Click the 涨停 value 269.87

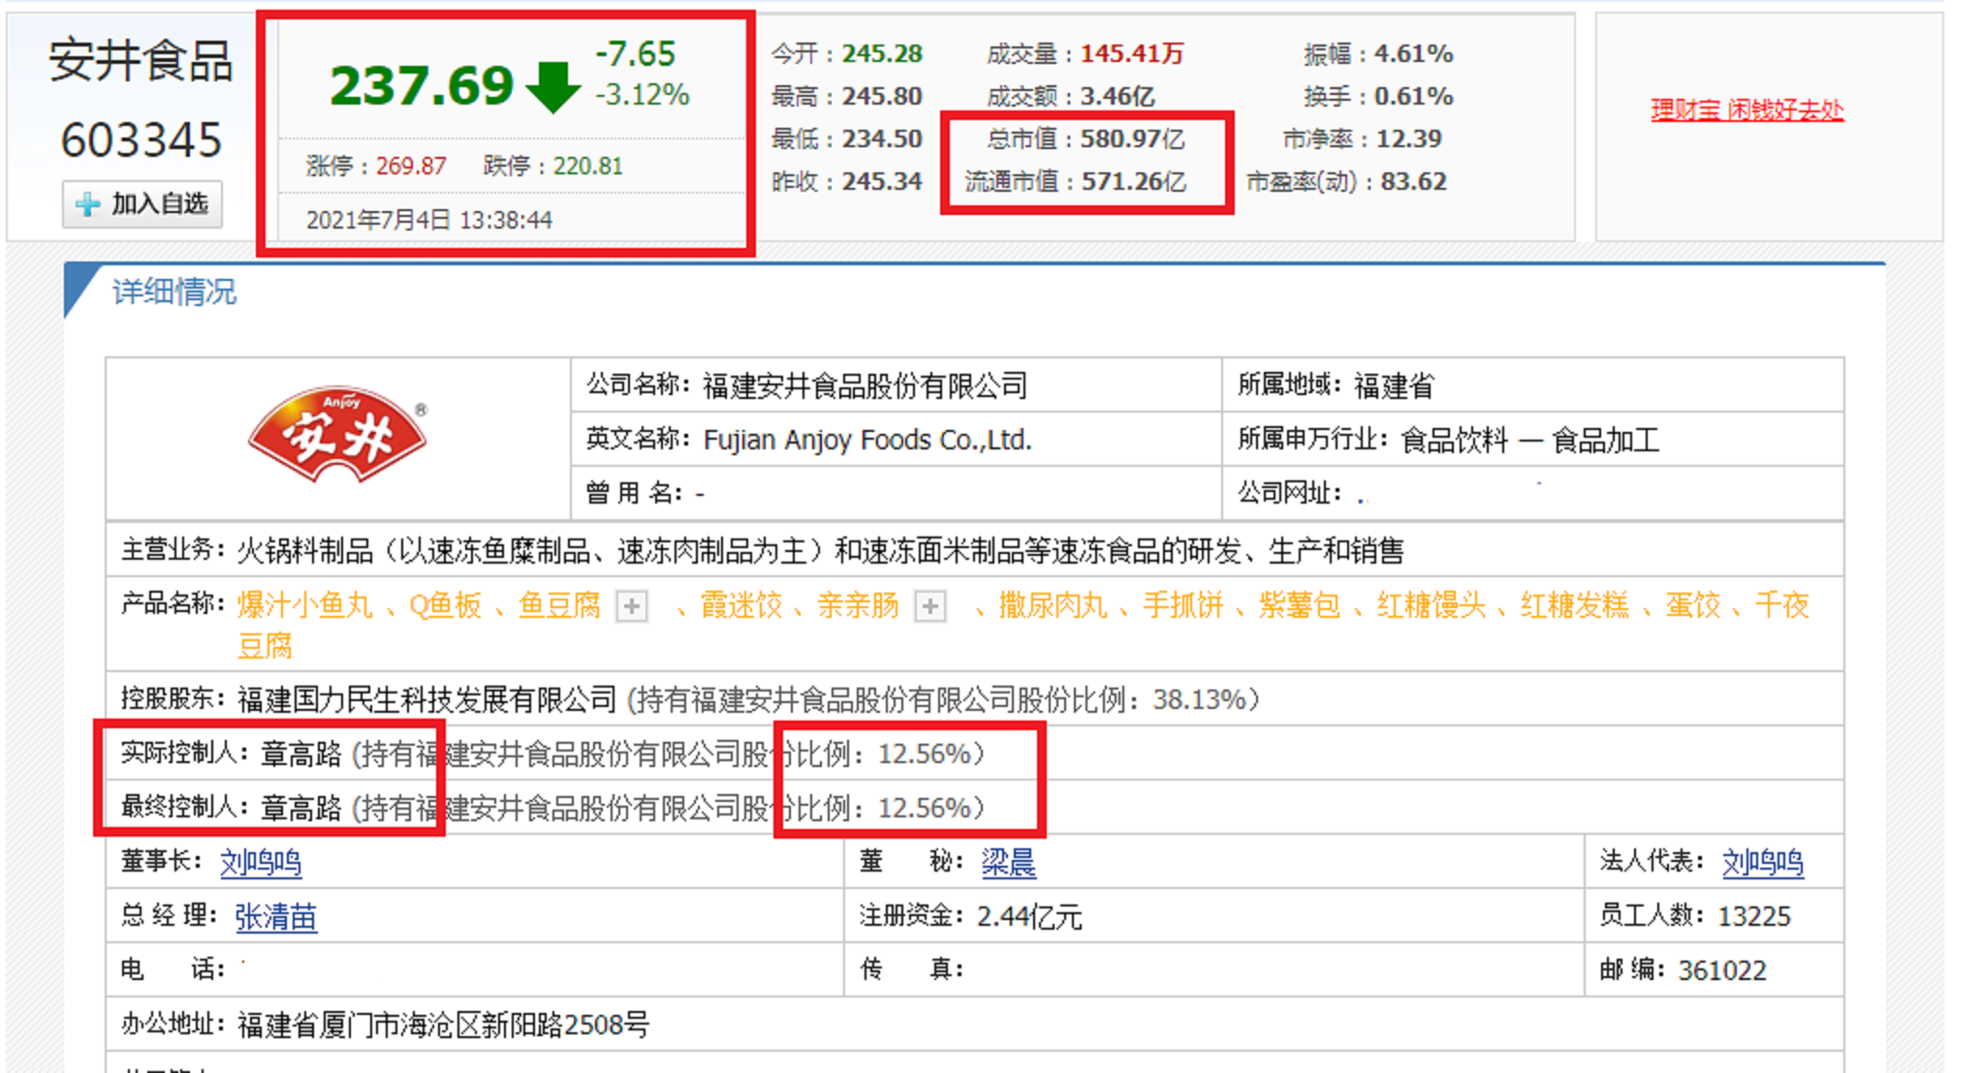[x=411, y=166]
